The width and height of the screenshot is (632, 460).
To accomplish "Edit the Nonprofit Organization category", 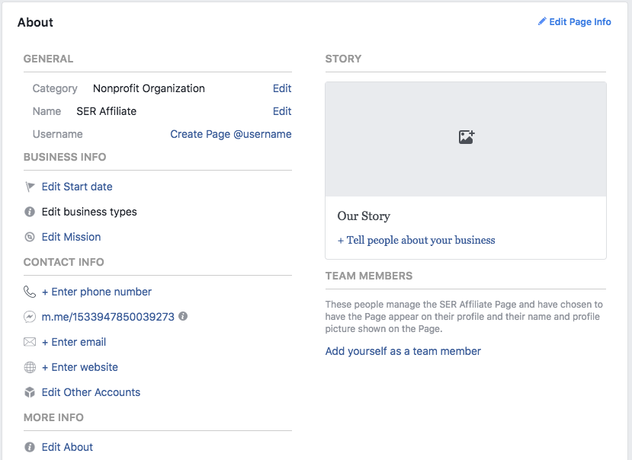I will (282, 88).
